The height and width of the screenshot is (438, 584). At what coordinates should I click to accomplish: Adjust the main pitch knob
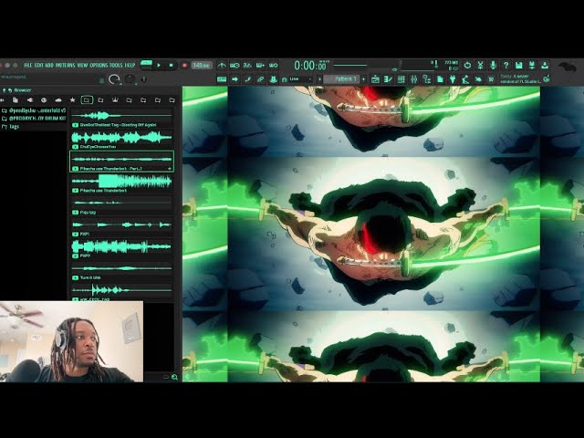130,79
